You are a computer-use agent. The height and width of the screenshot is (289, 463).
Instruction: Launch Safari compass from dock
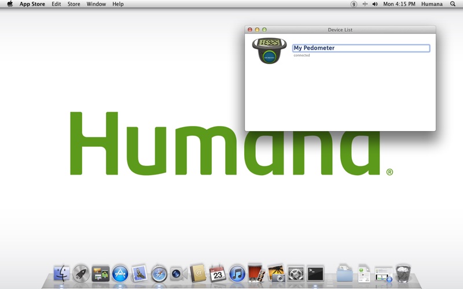click(x=159, y=273)
